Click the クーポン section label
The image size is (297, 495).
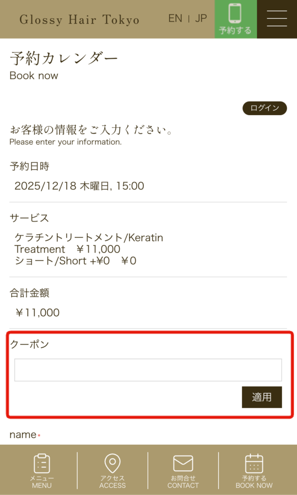tap(29, 345)
